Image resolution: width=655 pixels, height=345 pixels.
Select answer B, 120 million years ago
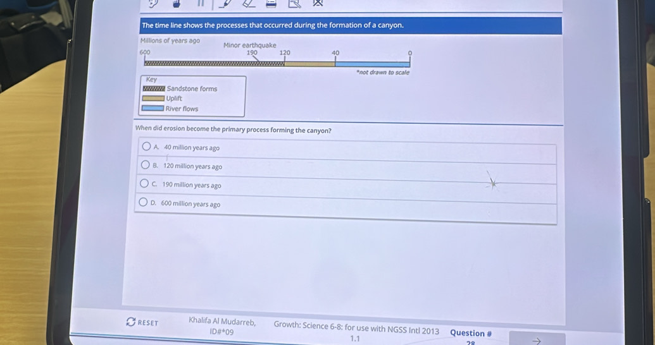[x=146, y=166]
